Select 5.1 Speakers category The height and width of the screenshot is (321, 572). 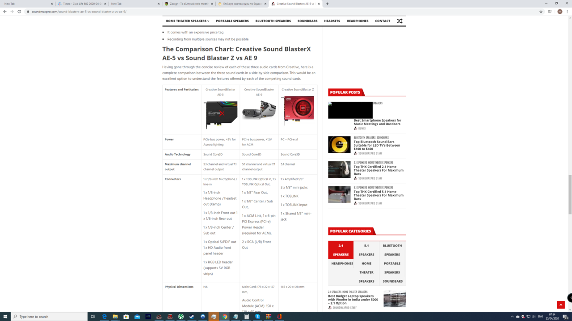click(x=366, y=250)
